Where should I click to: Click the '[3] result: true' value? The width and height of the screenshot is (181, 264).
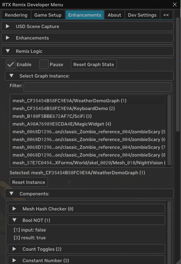point(30,238)
